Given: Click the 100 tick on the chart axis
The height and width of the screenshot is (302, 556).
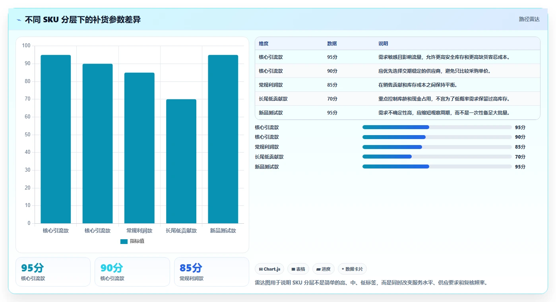Looking at the screenshot, I should [x=26, y=46].
